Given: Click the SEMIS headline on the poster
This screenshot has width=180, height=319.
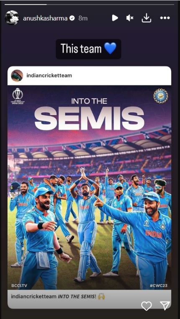Looking at the screenshot, I should pyautogui.click(x=90, y=118).
